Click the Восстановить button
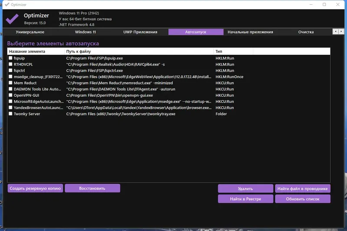 [92, 188]
